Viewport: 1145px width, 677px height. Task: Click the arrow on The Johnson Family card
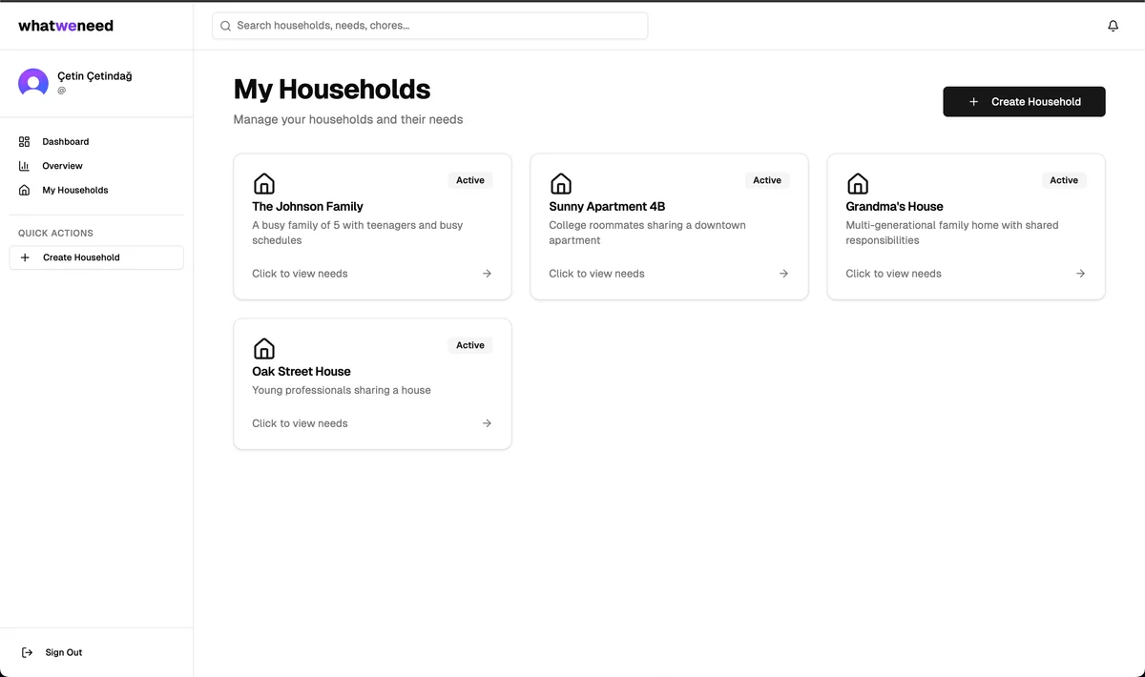[487, 274]
